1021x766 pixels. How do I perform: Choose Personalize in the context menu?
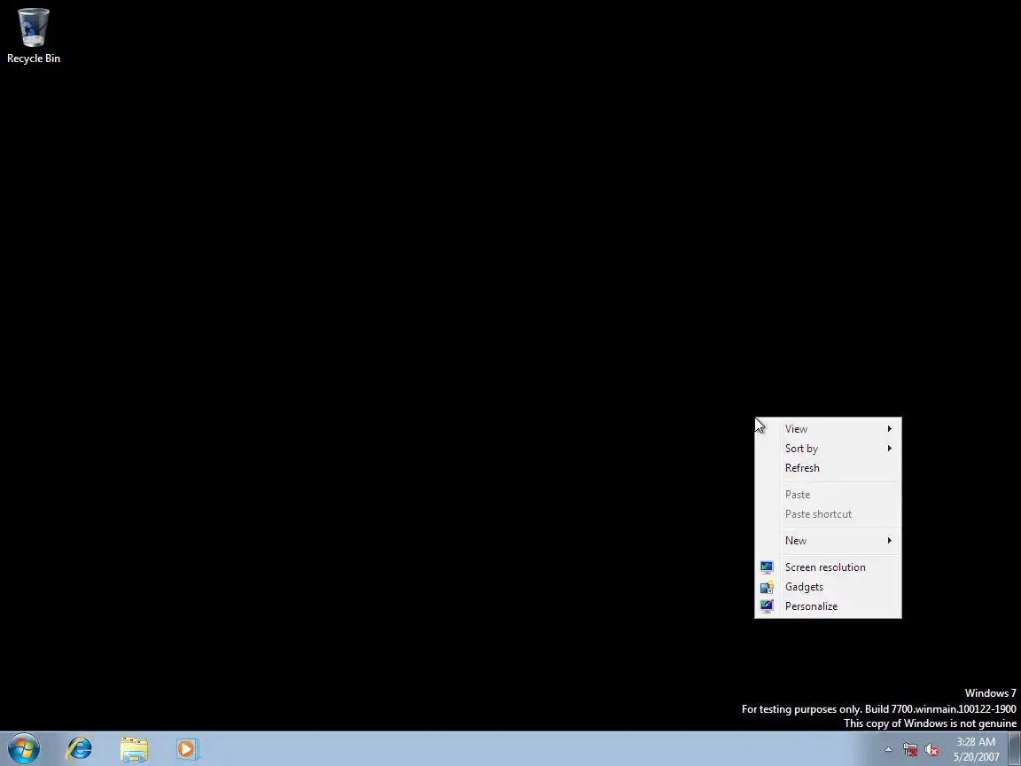828,606
